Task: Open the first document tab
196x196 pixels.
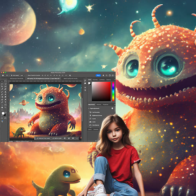Action: point(16,78)
